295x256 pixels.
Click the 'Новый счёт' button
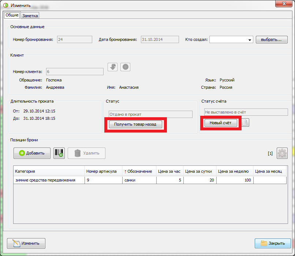[x=221, y=123]
